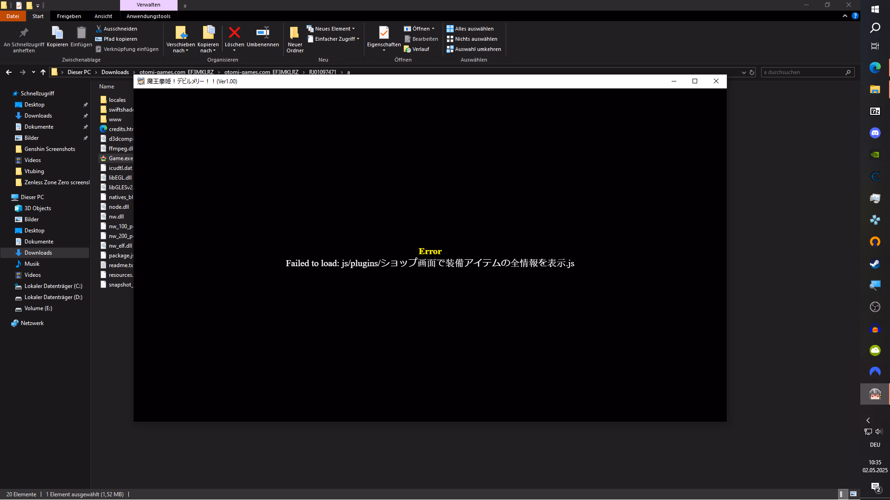Click the Umbenennen rename icon
This screenshot has height=500, width=890.
tap(262, 33)
